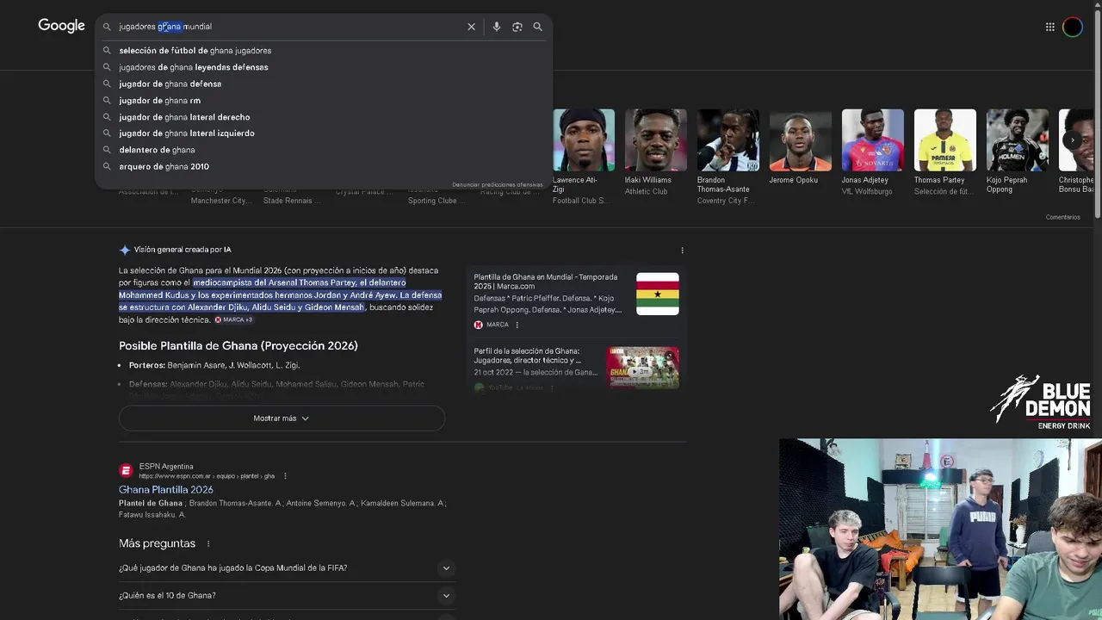Screen dimensions: 1102x620
Task: Open the Google apps grid
Action: (1050, 27)
